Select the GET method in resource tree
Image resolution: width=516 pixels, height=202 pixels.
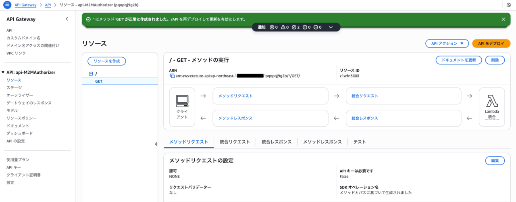pyautogui.click(x=99, y=81)
